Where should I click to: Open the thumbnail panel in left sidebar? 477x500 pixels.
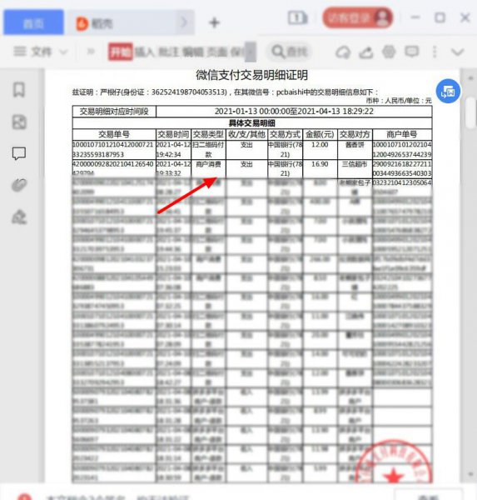click(x=19, y=122)
